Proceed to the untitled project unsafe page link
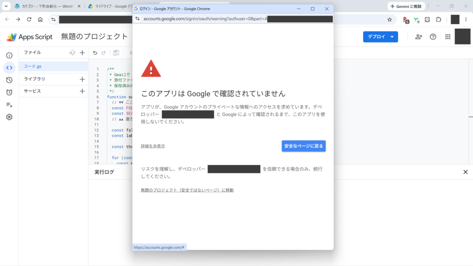The height and width of the screenshot is (266, 473). tap(187, 190)
